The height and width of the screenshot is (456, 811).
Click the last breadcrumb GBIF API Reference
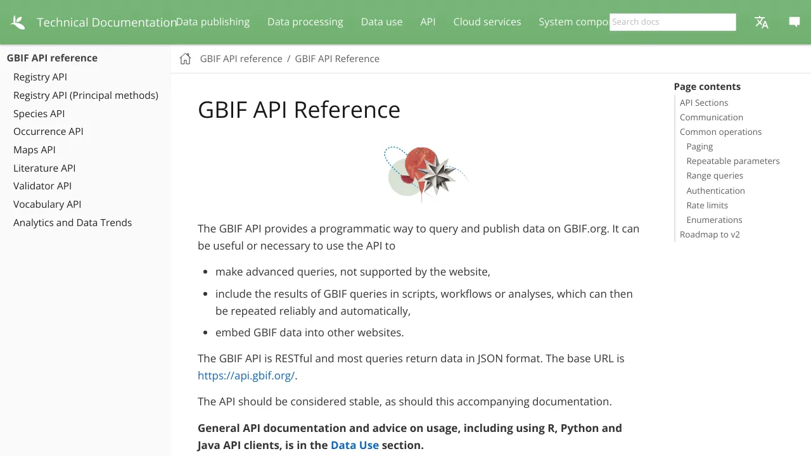337,59
